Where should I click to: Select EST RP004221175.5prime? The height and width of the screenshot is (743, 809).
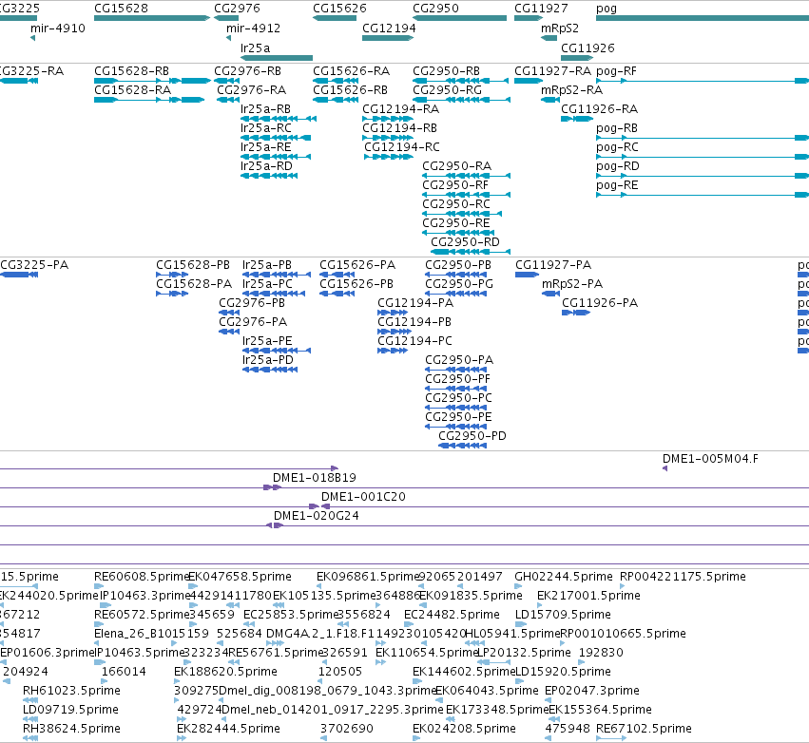click(683, 577)
